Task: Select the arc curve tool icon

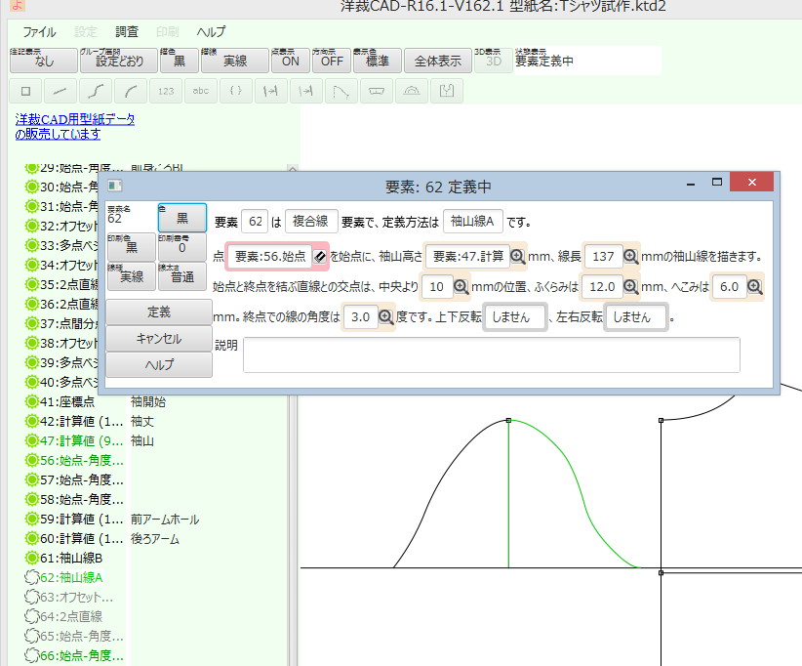Action: pyautogui.click(x=131, y=91)
